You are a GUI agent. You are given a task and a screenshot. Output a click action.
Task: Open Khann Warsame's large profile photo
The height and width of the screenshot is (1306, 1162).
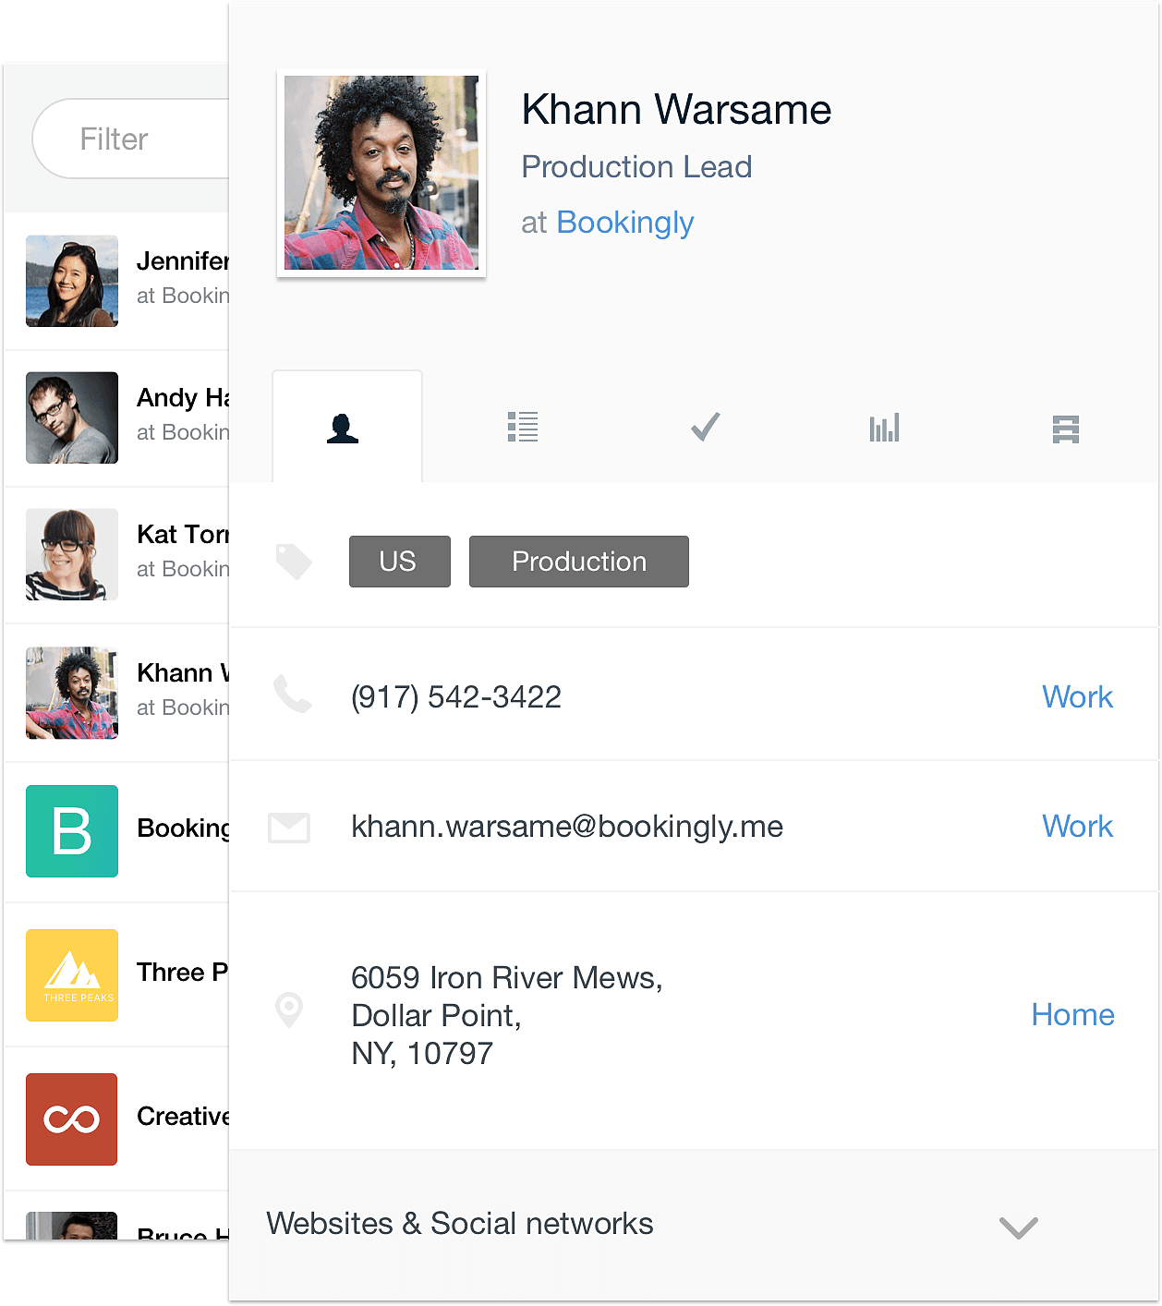click(x=381, y=173)
